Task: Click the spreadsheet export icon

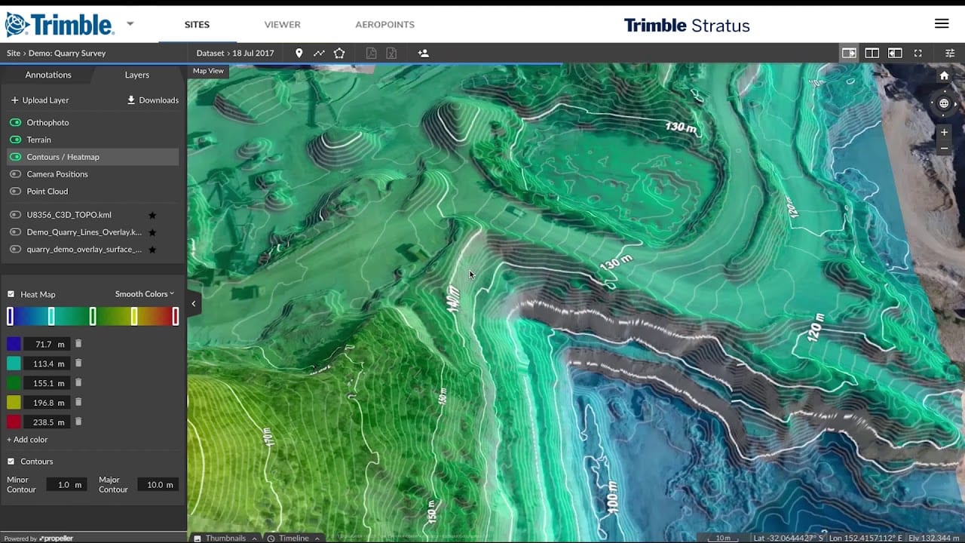Action: pyautogui.click(x=391, y=54)
